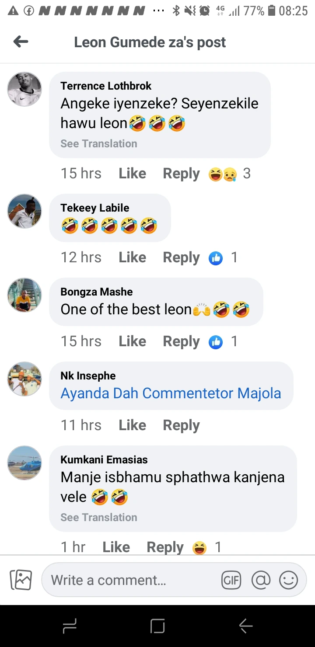315x647 pixels.
Task: Expand translation for Kumkani Emasias's comment
Action: pyautogui.click(x=99, y=518)
